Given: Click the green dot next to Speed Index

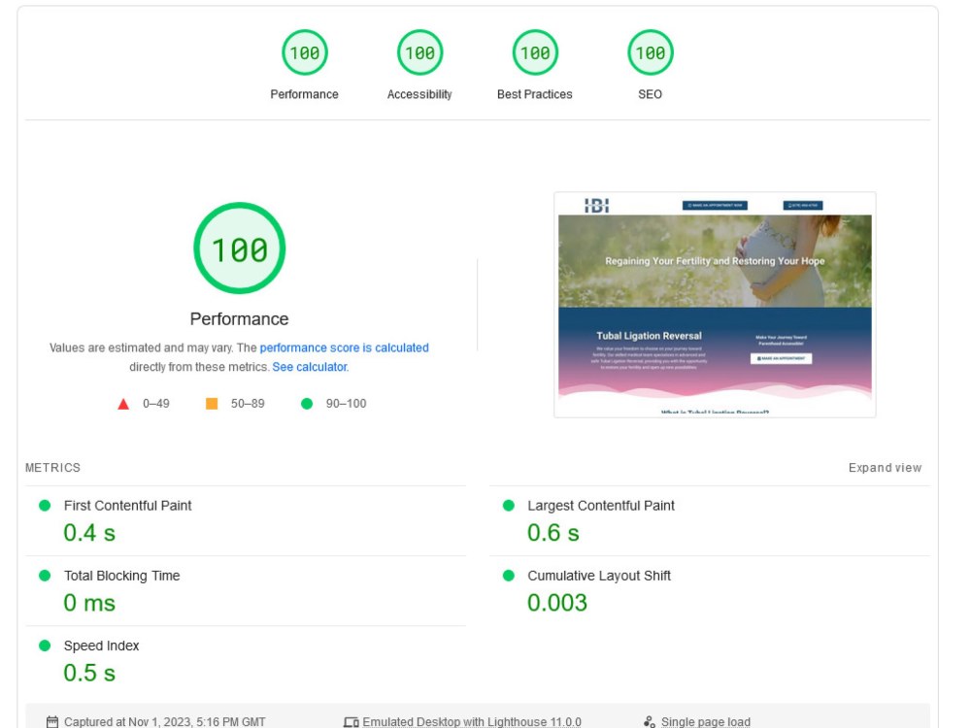Looking at the screenshot, I should point(45,645).
